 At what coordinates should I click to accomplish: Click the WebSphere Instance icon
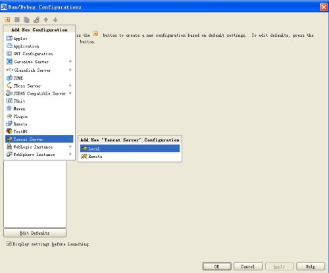(x=9, y=155)
